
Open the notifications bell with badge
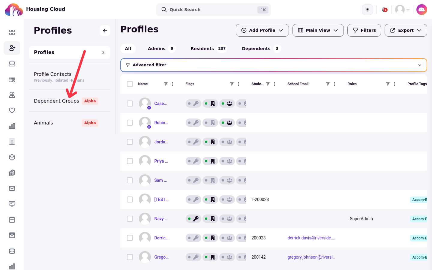click(x=384, y=10)
